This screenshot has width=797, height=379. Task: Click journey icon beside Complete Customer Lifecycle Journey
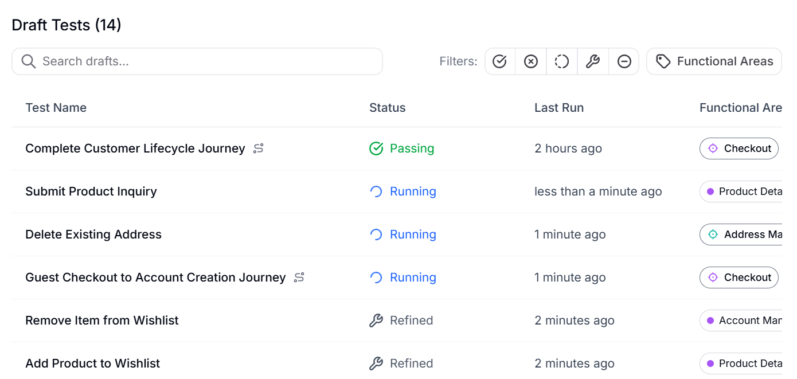pyautogui.click(x=259, y=149)
